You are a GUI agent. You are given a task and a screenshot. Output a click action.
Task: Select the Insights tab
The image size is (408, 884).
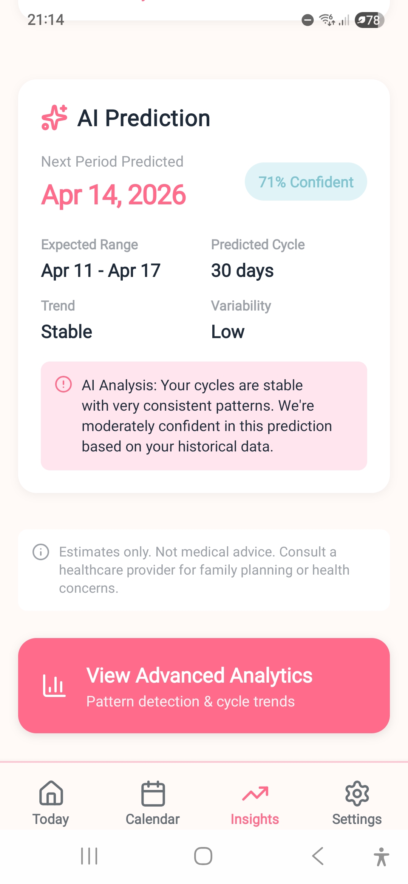point(255,805)
